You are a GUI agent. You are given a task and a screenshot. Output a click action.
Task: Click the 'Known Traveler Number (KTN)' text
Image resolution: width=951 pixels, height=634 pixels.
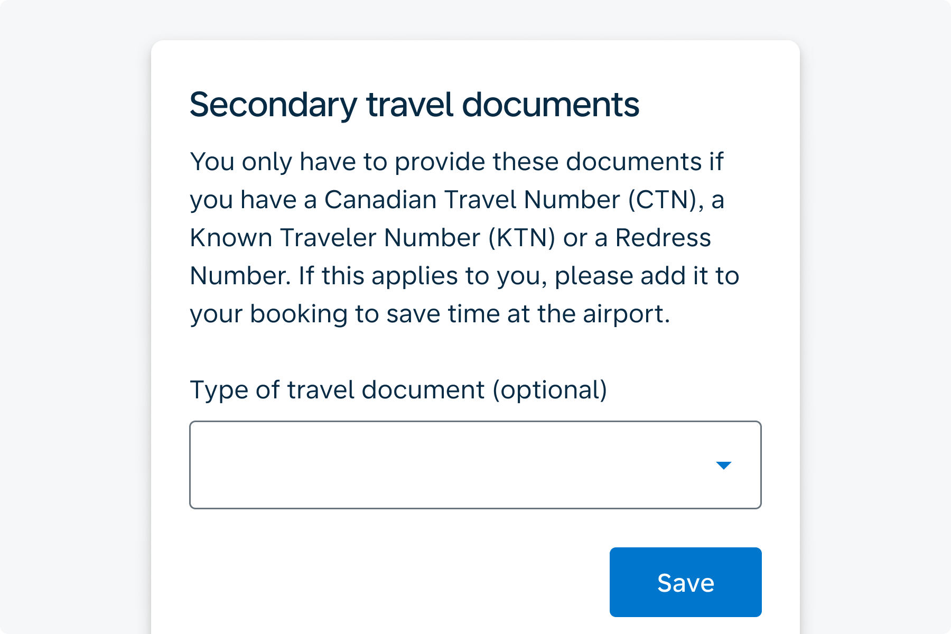point(372,238)
